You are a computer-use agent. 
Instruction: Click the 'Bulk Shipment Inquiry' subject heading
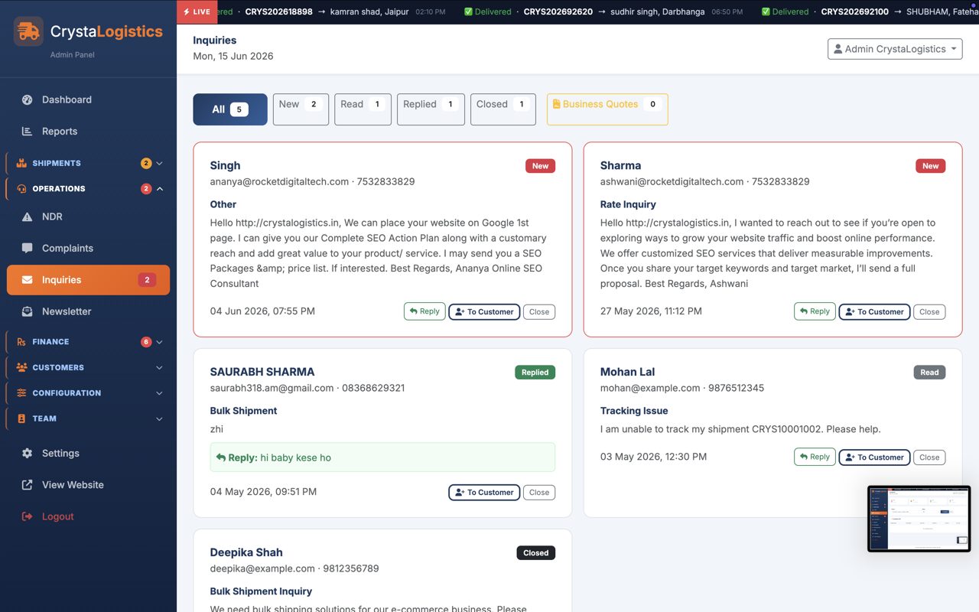coord(261,591)
